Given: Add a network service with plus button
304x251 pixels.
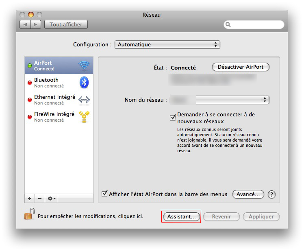Looking at the screenshot, I should [30, 199].
